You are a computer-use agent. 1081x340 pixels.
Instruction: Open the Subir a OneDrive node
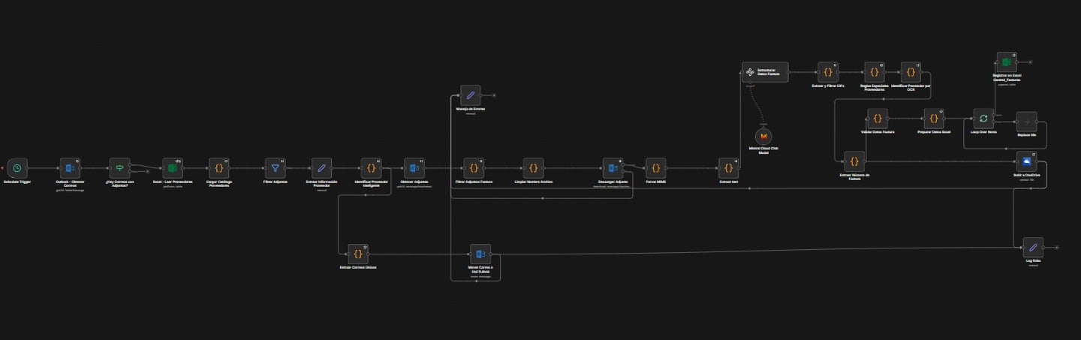1026,161
